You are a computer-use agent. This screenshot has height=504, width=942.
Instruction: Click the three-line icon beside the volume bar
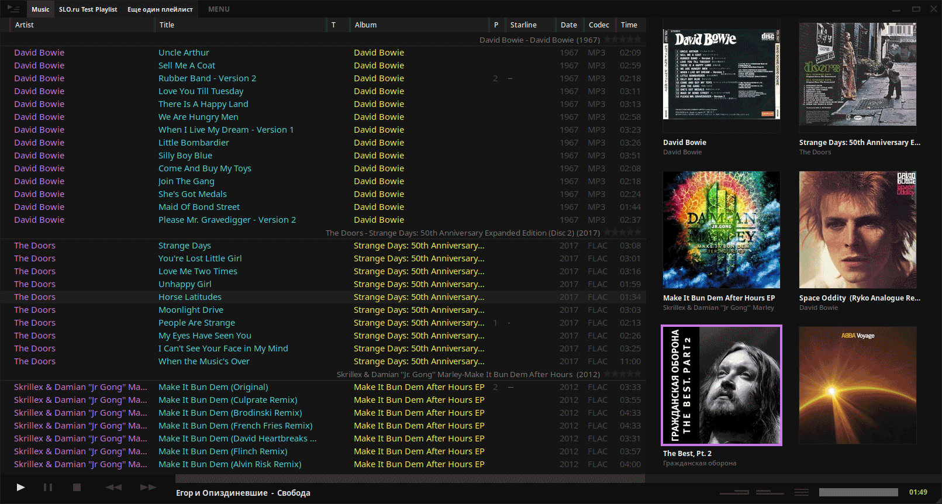[x=802, y=492]
